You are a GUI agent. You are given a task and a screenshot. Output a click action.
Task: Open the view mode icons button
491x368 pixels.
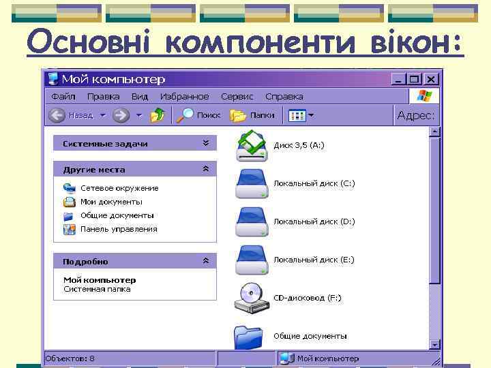point(297,115)
